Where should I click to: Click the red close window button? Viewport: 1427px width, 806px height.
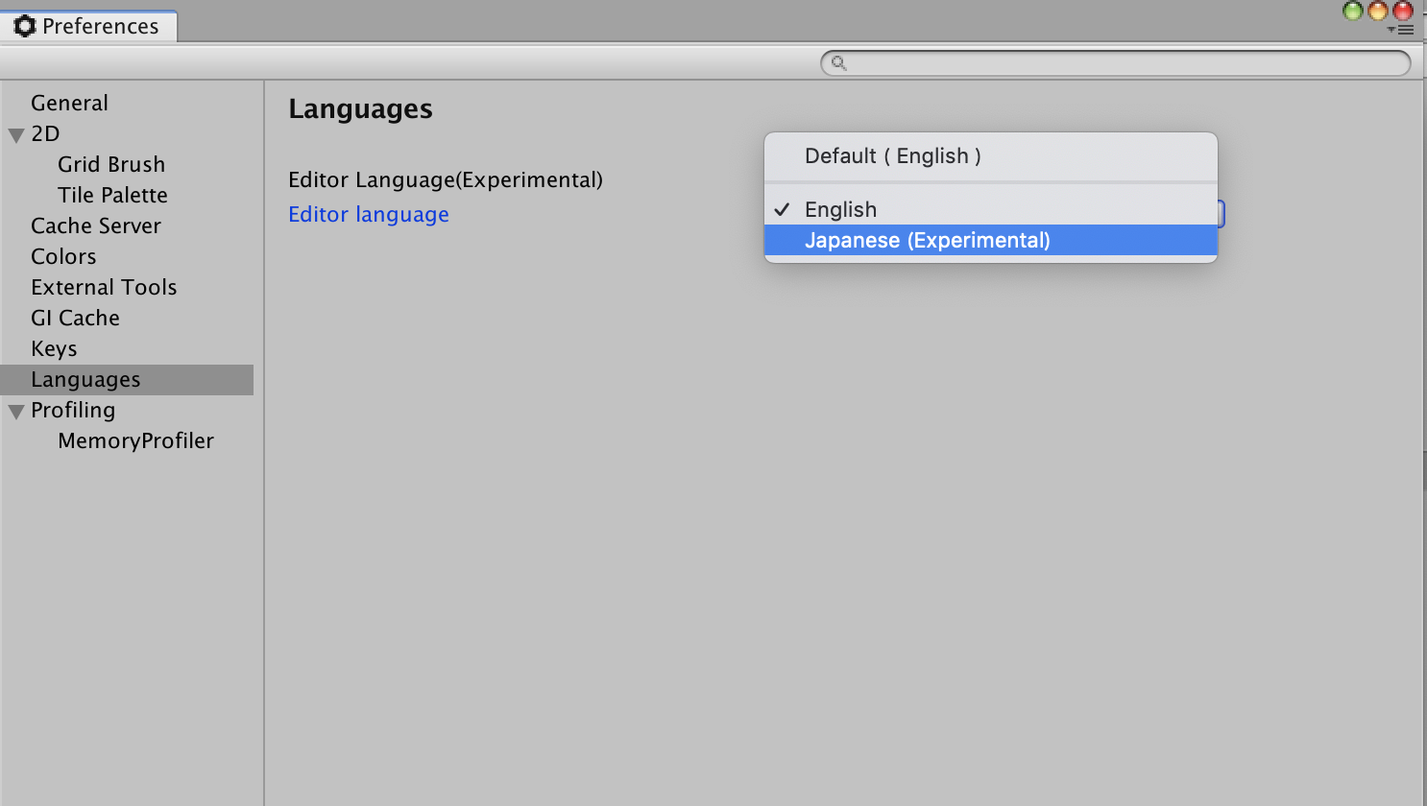(1403, 11)
